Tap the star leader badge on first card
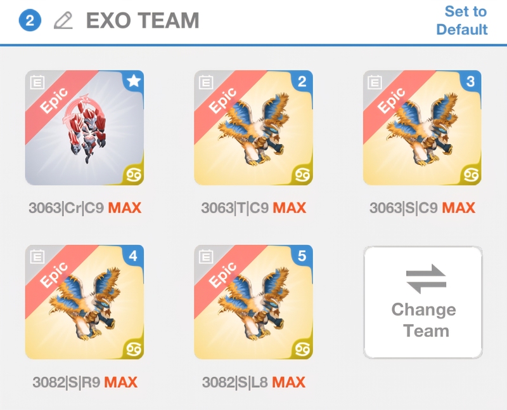The width and height of the screenshot is (507, 410). pyautogui.click(x=134, y=81)
